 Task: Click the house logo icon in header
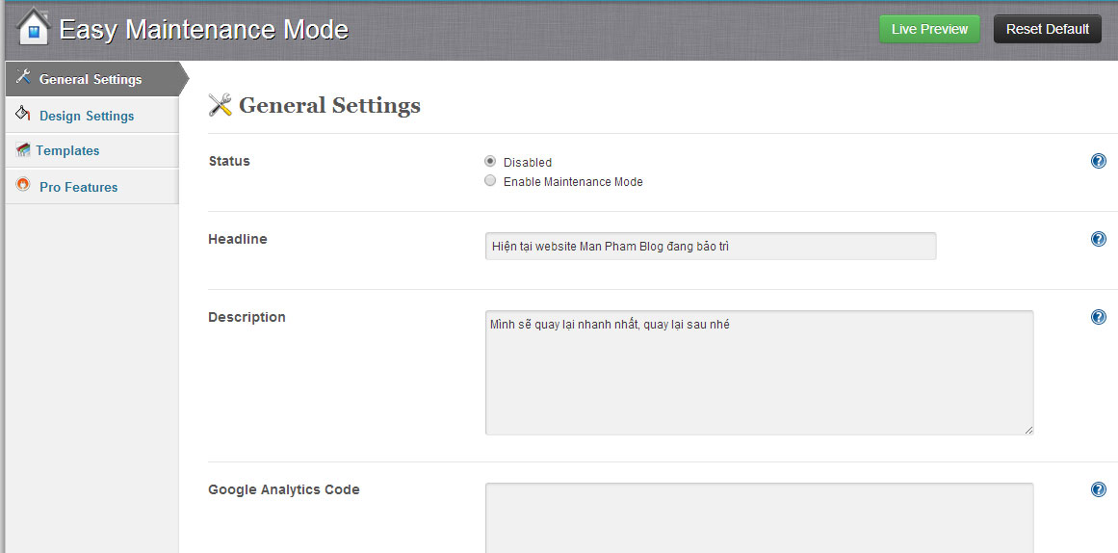[34, 27]
